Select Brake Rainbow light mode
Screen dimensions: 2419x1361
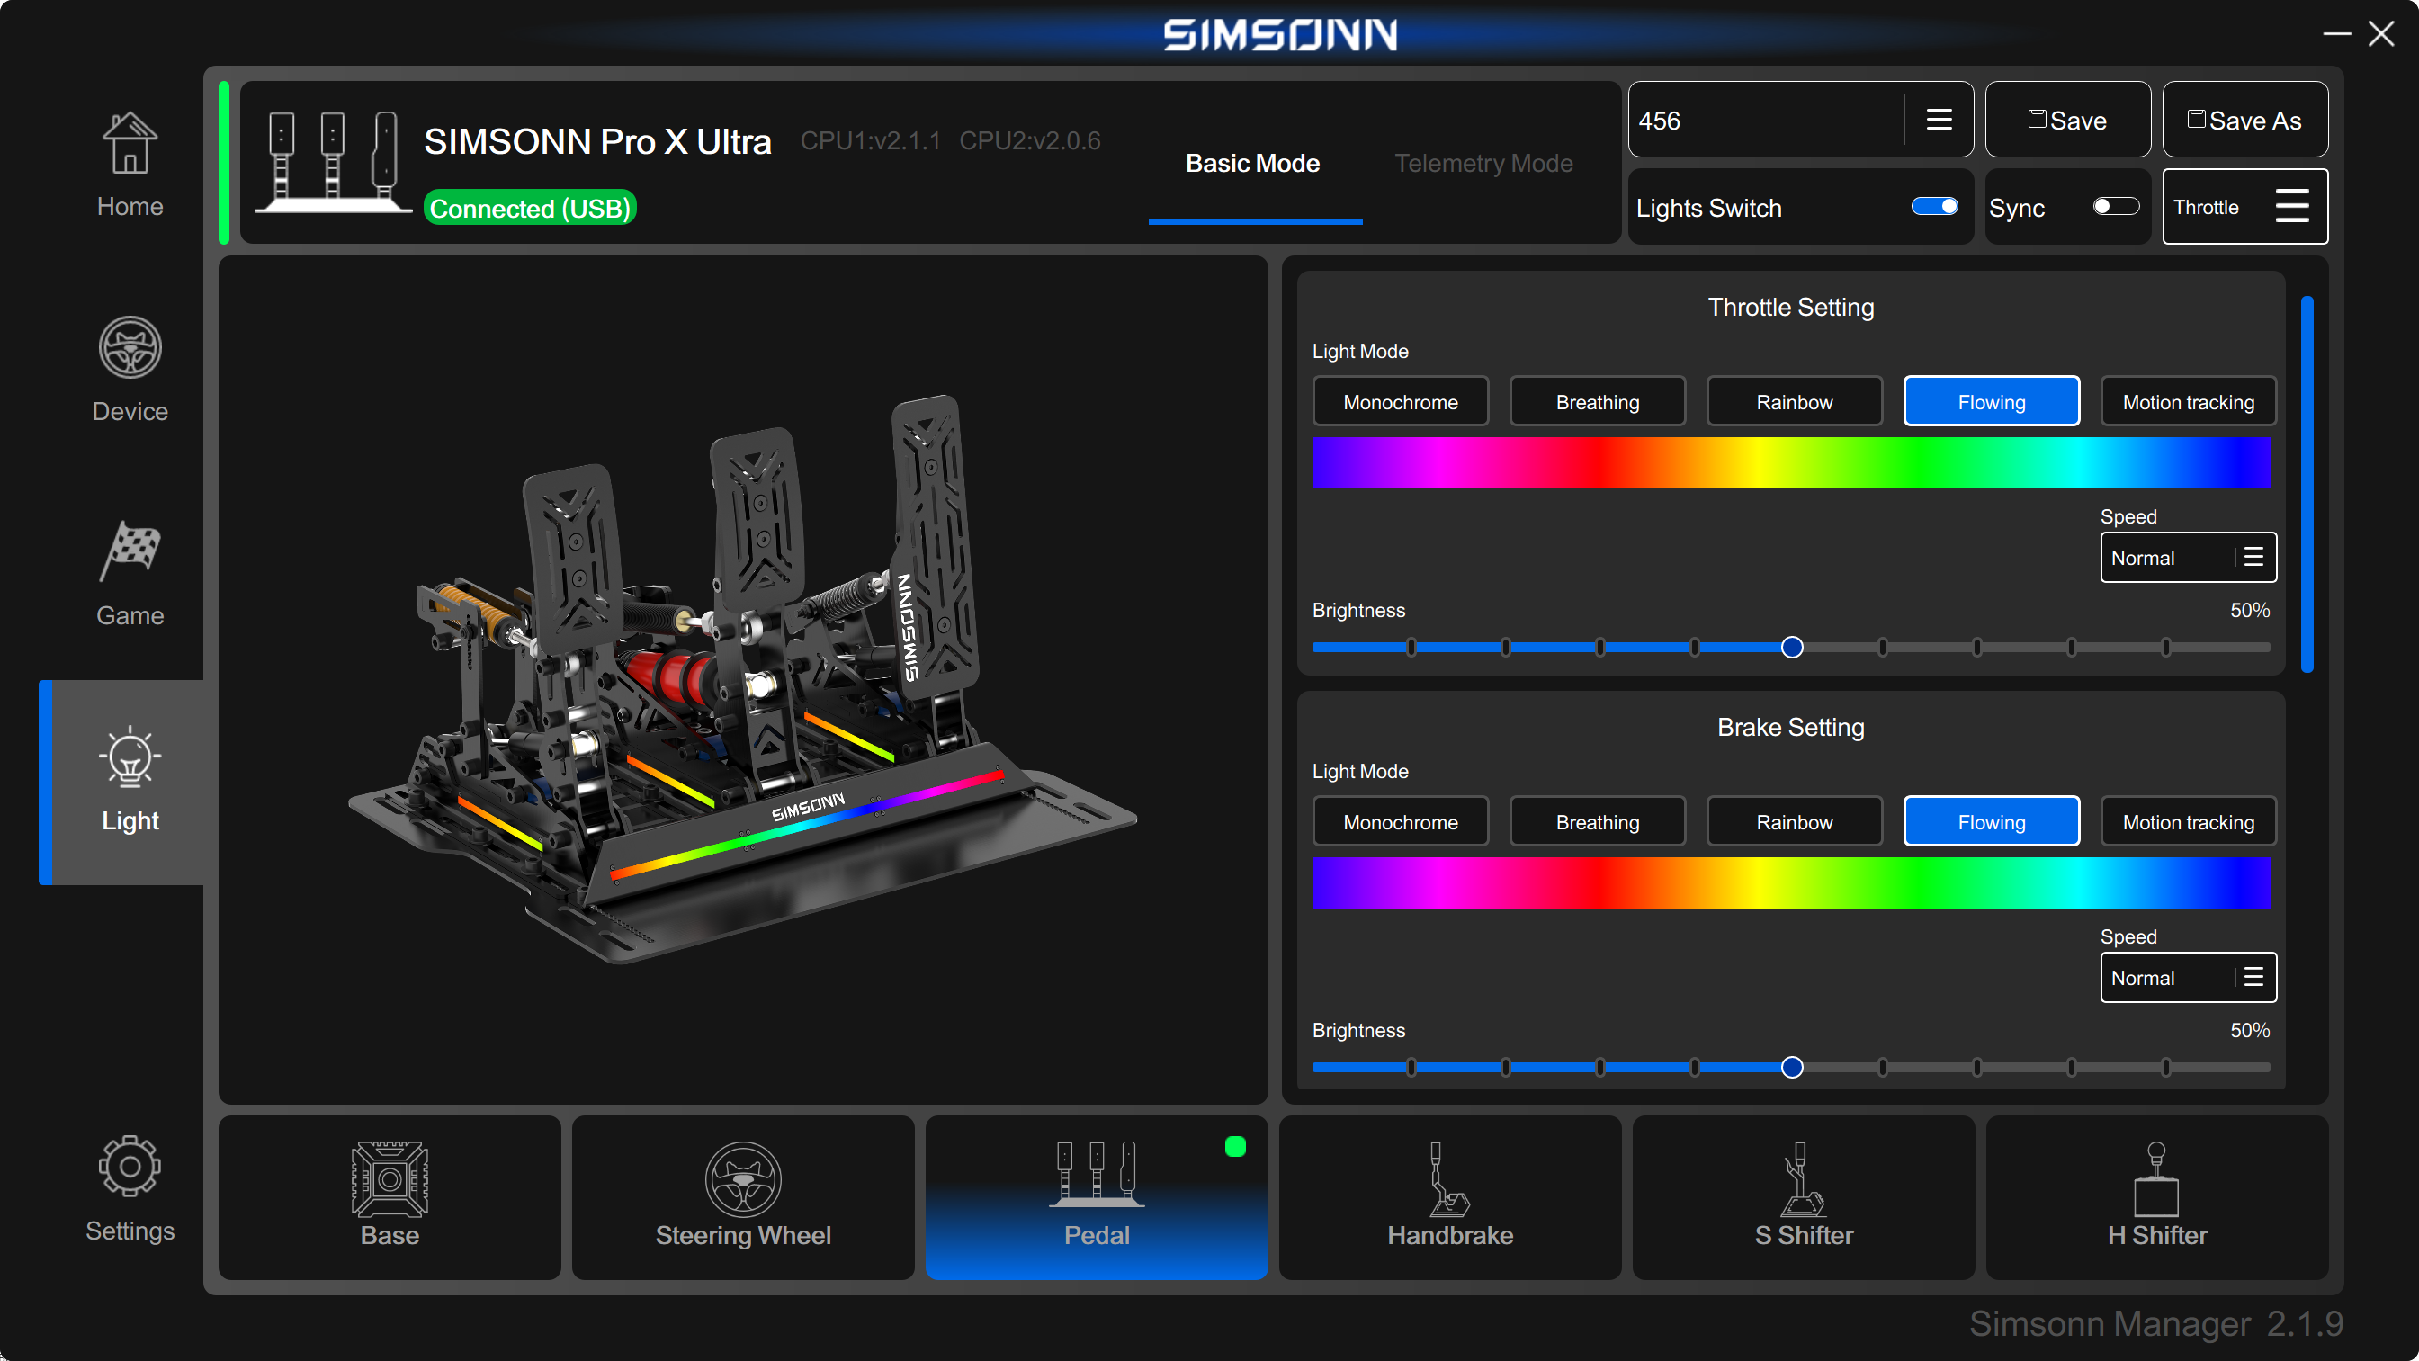point(1795,822)
